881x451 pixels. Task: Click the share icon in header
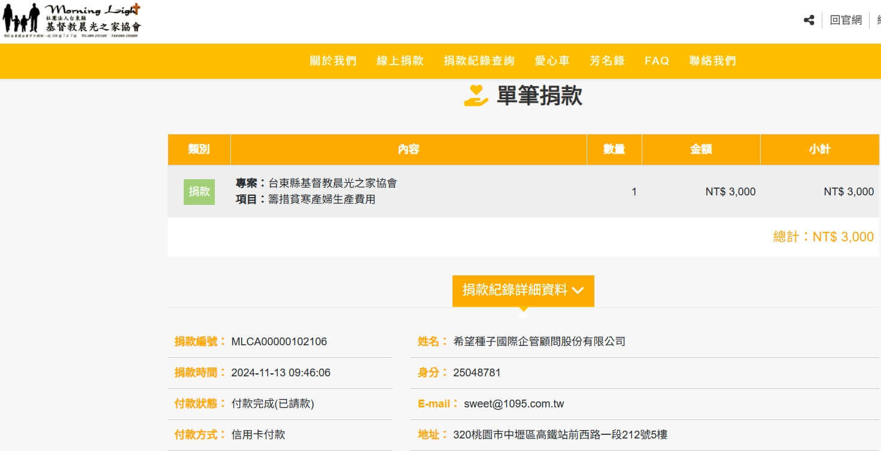click(809, 20)
